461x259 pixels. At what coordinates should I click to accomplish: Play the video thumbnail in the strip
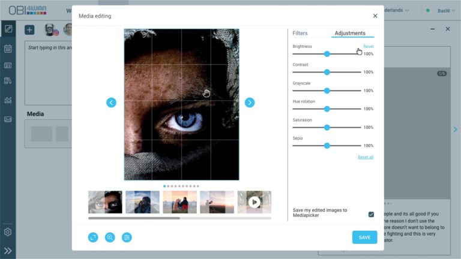255,202
